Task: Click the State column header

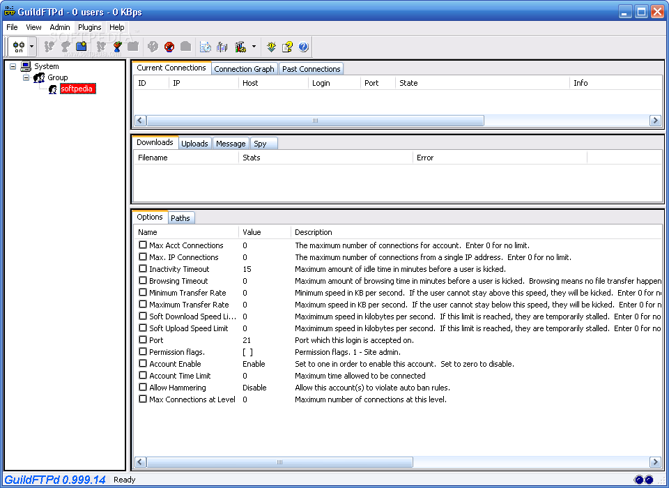Action: 482,83
